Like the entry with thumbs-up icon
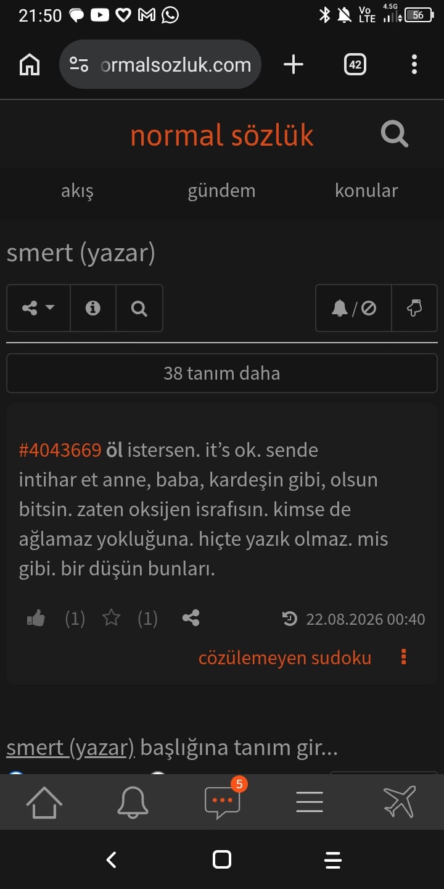Image resolution: width=444 pixels, height=889 pixels. tap(36, 619)
